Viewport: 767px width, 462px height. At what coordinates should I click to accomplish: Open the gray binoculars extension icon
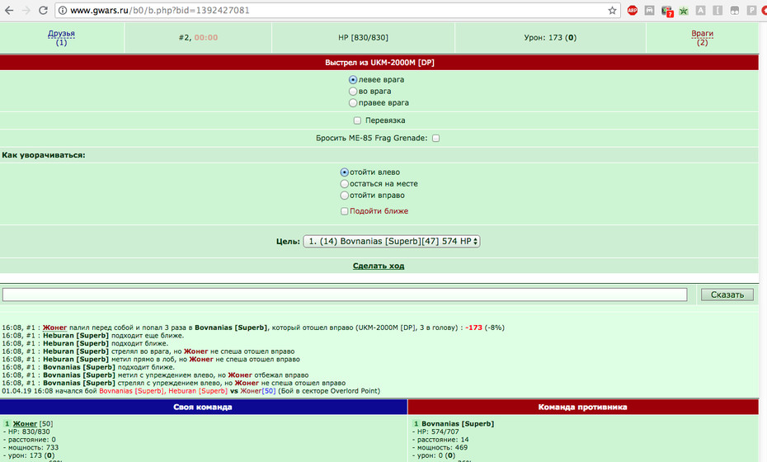[x=735, y=10]
